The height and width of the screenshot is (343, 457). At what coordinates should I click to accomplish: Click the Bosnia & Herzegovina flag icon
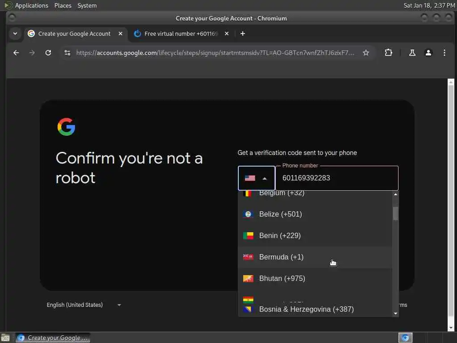(x=248, y=310)
